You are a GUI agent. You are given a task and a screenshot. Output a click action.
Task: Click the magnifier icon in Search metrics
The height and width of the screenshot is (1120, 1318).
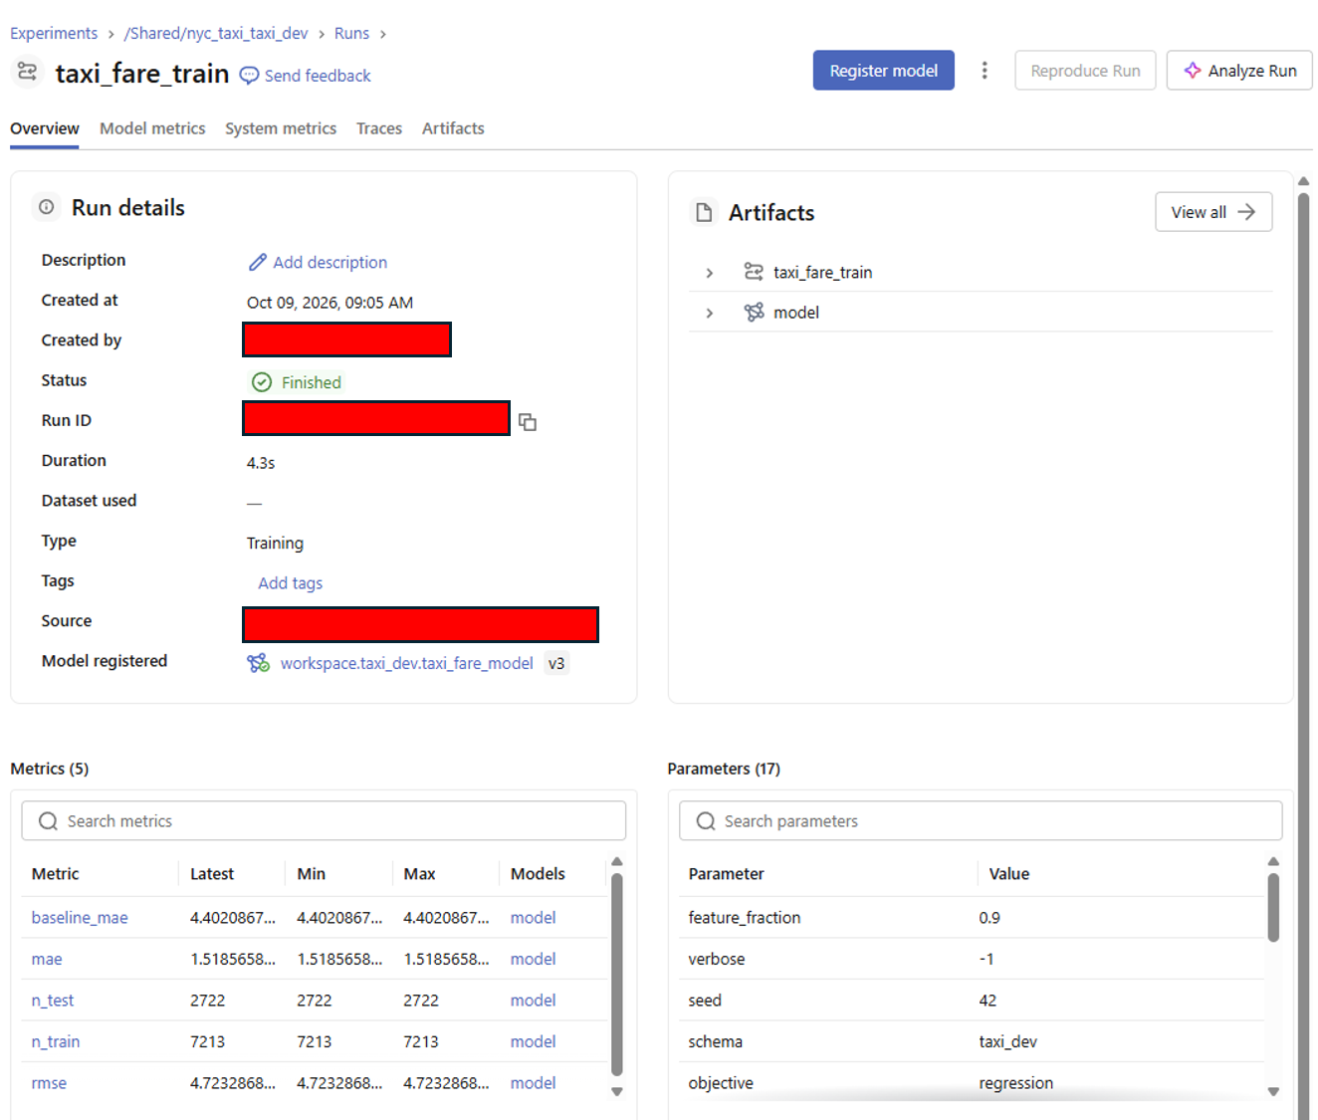click(48, 821)
